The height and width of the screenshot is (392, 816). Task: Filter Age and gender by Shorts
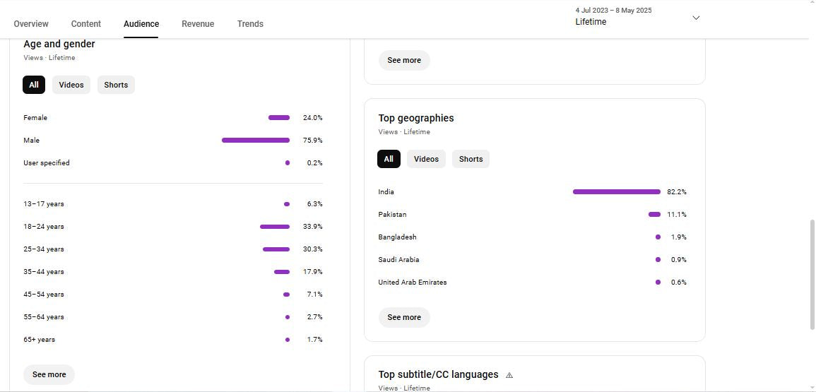[116, 85]
